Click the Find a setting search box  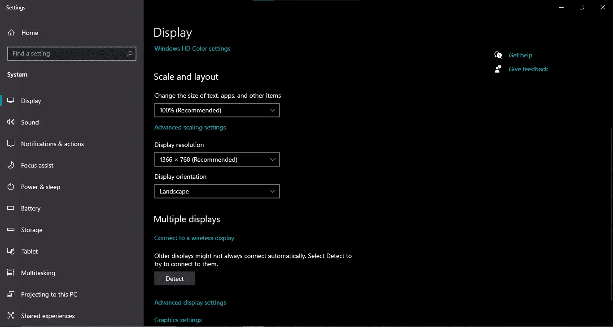pyautogui.click(x=72, y=54)
